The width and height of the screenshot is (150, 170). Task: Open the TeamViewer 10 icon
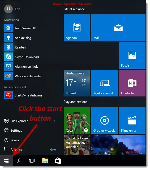8,28
